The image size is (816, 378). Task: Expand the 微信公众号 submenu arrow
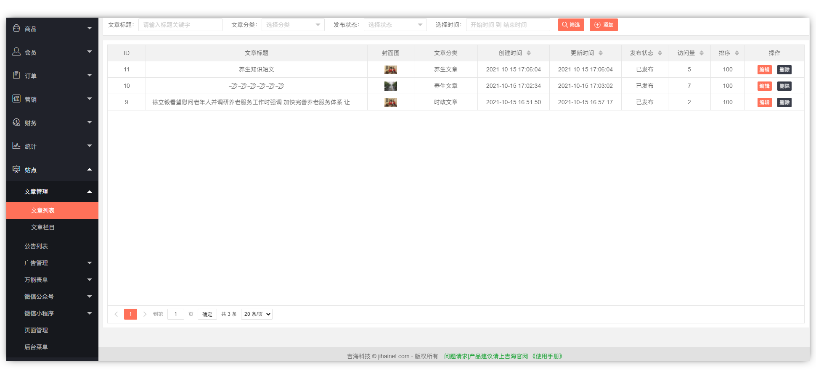(90, 297)
